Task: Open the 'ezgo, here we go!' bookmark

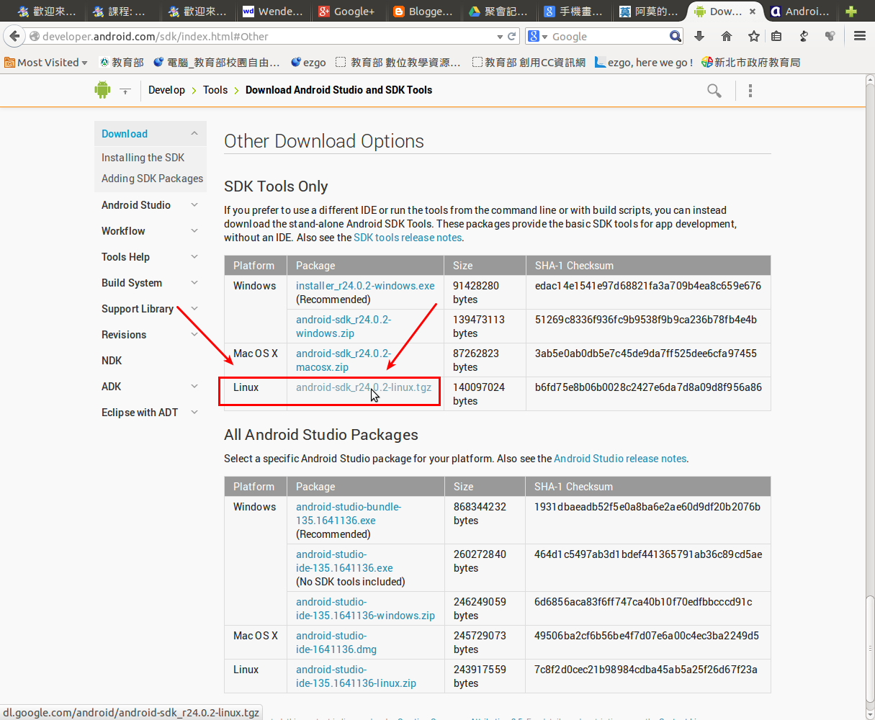Action: click(x=644, y=63)
